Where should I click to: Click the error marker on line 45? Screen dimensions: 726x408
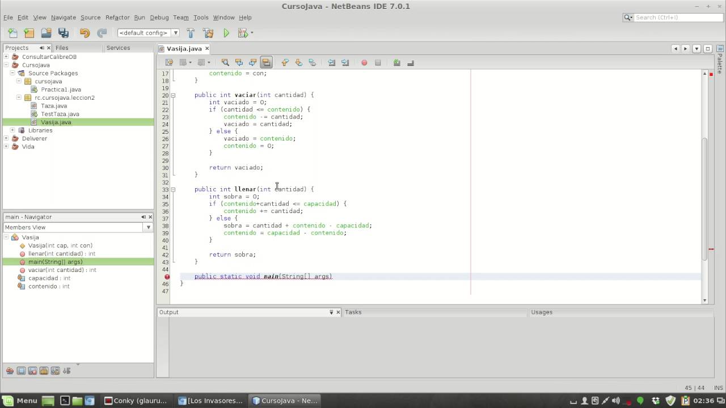[167, 277]
